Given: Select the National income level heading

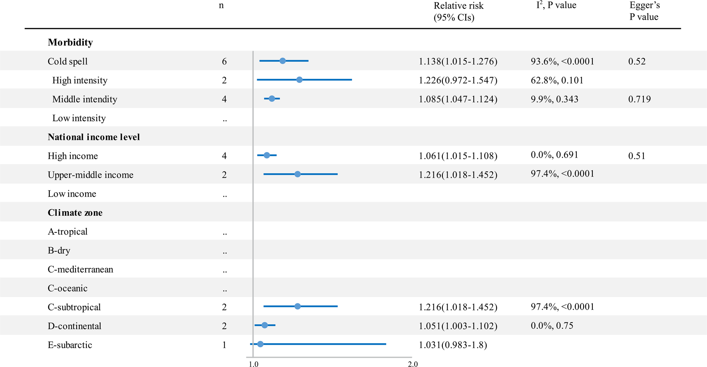Looking at the screenshot, I should point(94,137).
